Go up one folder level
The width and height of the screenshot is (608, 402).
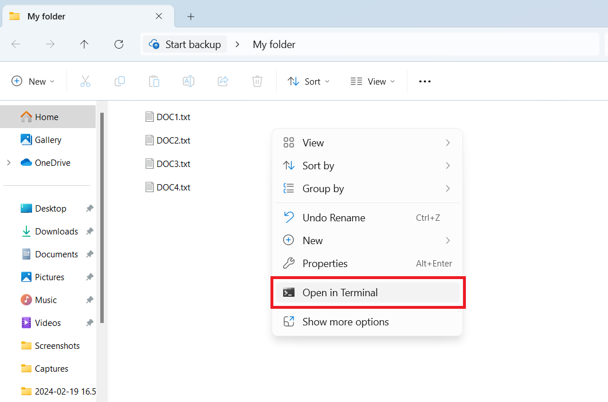pos(84,44)
